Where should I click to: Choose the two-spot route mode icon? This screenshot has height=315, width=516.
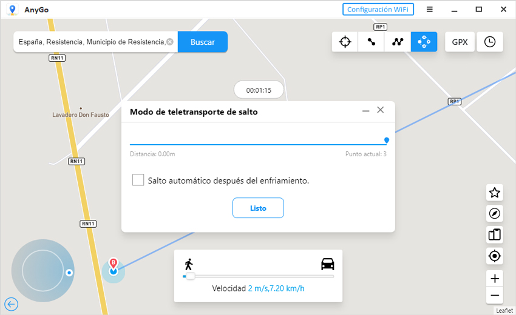point(371,42)
